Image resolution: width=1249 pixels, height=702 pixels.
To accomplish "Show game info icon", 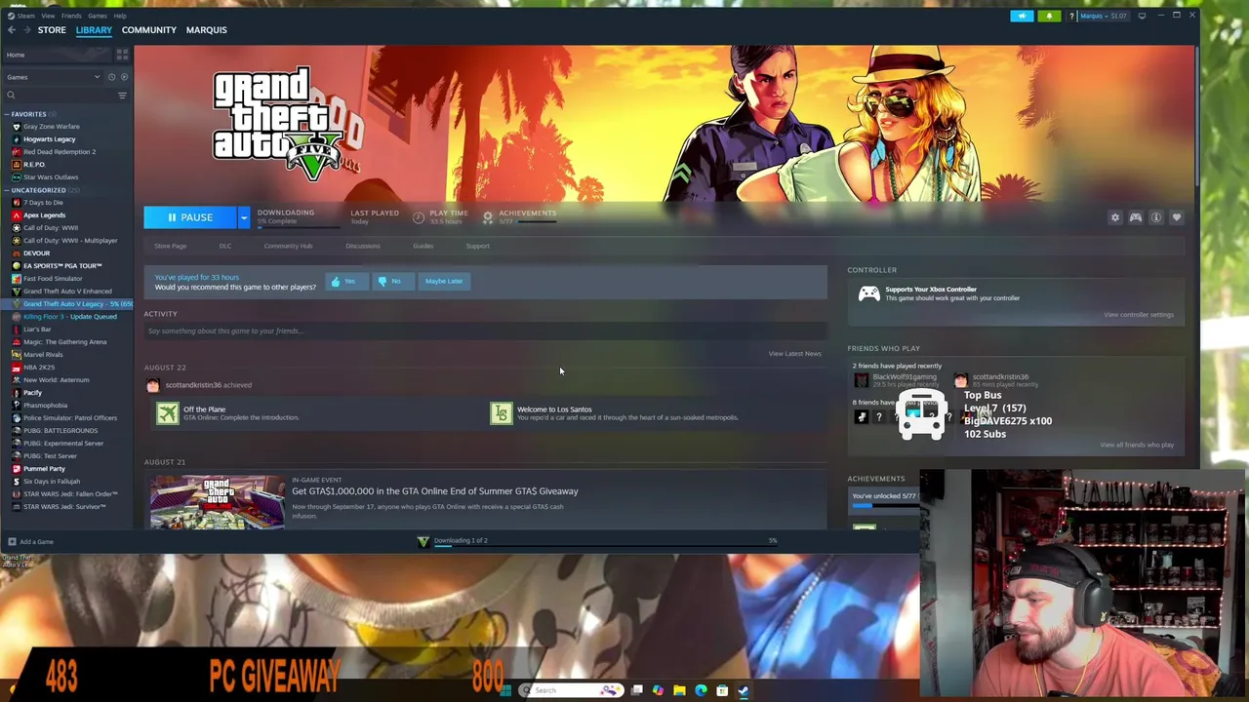I will coord(1155,217).
